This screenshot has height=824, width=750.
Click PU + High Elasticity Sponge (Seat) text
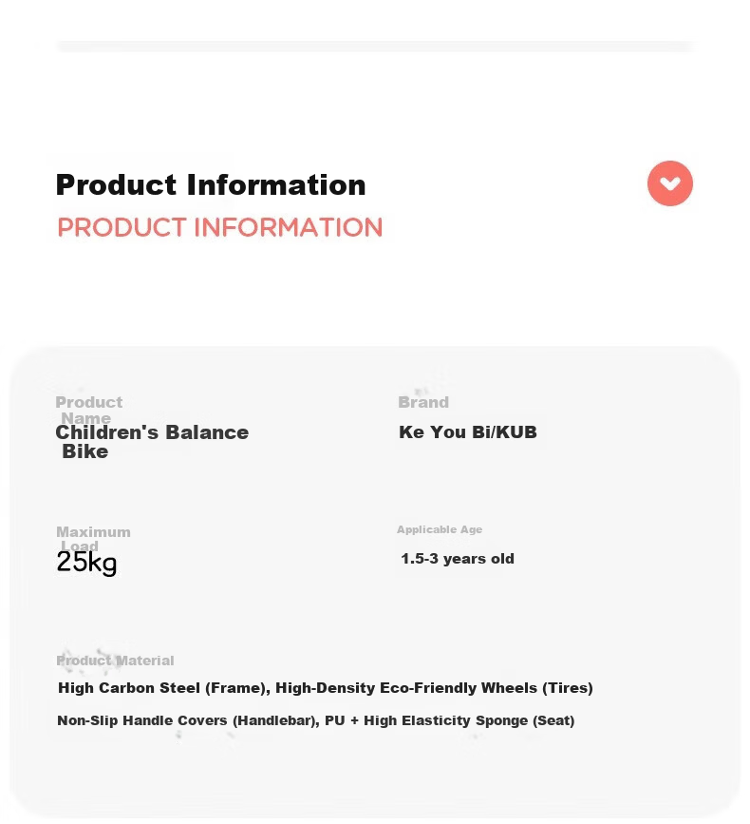pos(450,720)
